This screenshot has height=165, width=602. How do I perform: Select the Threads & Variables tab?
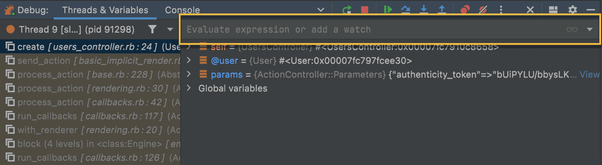[105, 10]
